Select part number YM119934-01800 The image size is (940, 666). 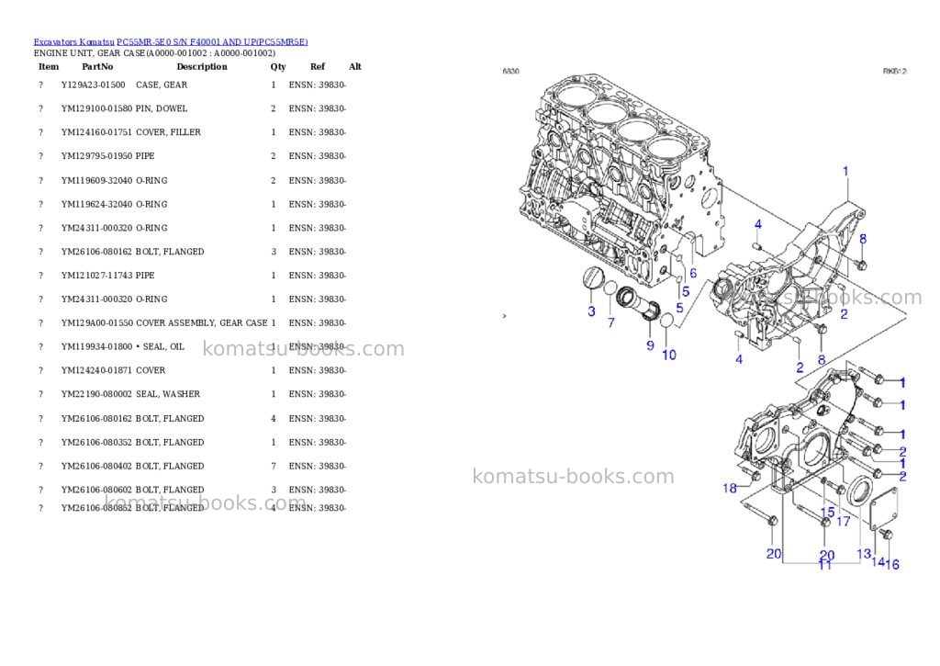coord(96,347)
